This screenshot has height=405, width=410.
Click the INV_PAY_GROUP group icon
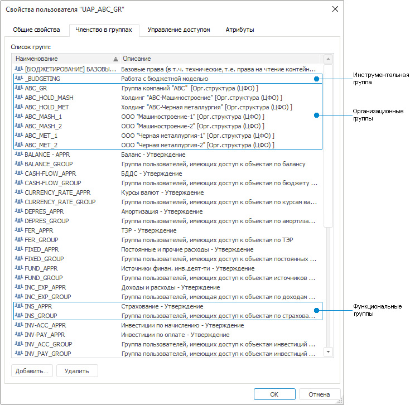(19, 354)
